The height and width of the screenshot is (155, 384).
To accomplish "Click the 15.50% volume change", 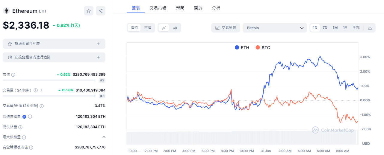I will [66, 90].
